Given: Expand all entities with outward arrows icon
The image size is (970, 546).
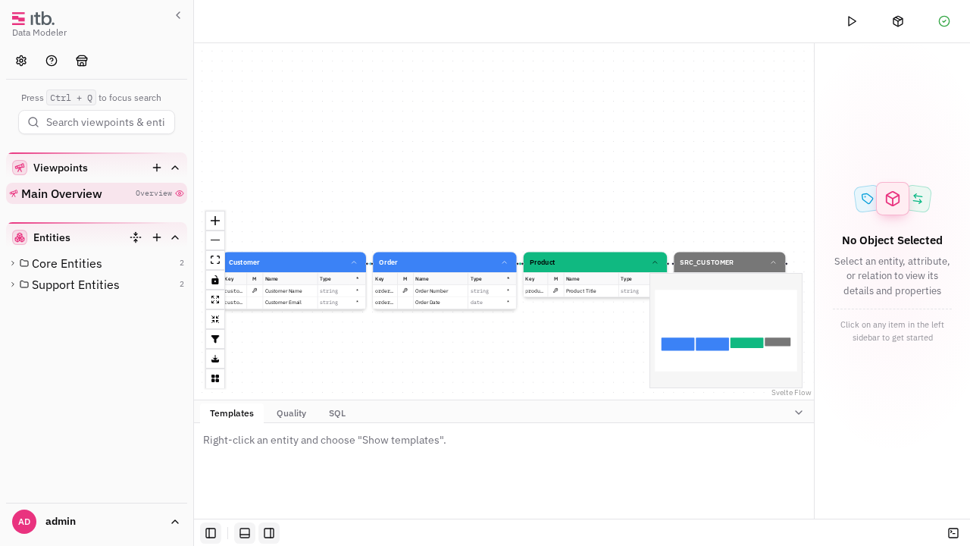Looking at the screenshot, I should click(x=215, y=300).
